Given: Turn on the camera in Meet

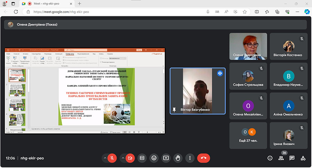Looking at the screenshot, I should [130, 158].
